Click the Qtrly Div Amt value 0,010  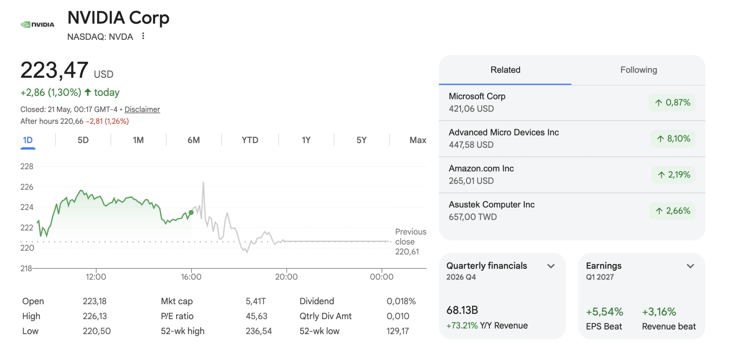(x=398, y=316)
